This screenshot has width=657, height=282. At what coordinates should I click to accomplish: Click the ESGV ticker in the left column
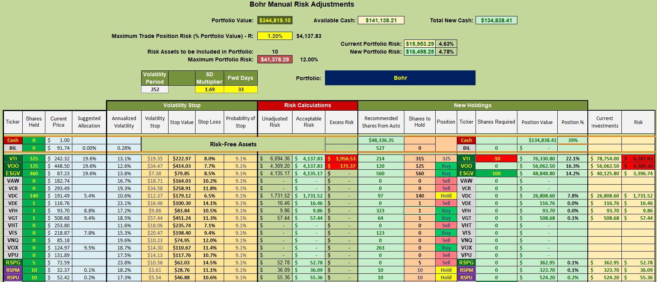13,174
